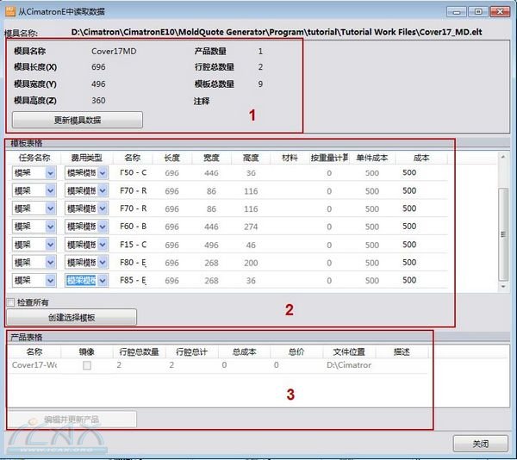The width and height of the screenshot is (517, 460).
Task: Select the F85 - E name cell
Action: [x=134, y=281]
